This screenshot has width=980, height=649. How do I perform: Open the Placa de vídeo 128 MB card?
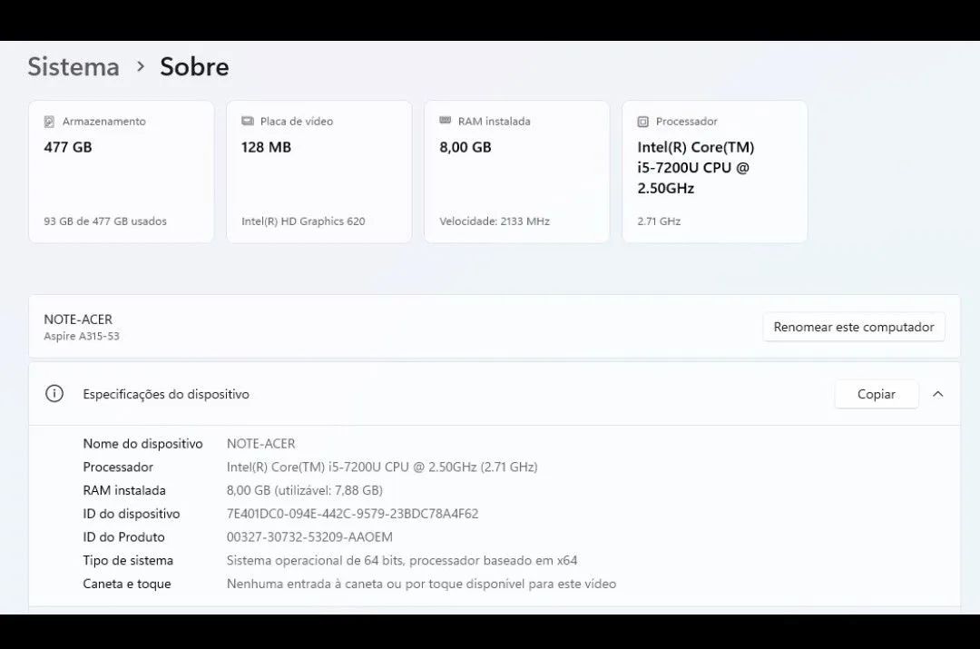click(318, 172)
